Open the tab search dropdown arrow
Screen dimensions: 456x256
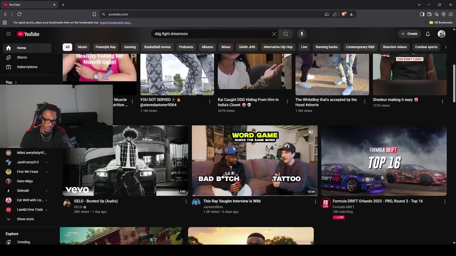(419, 5)
